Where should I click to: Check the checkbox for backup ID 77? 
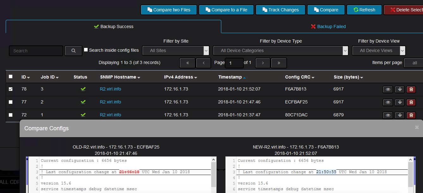point(11,102)
